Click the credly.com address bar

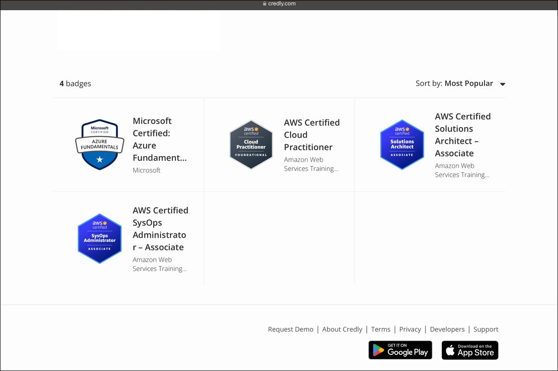279,4
